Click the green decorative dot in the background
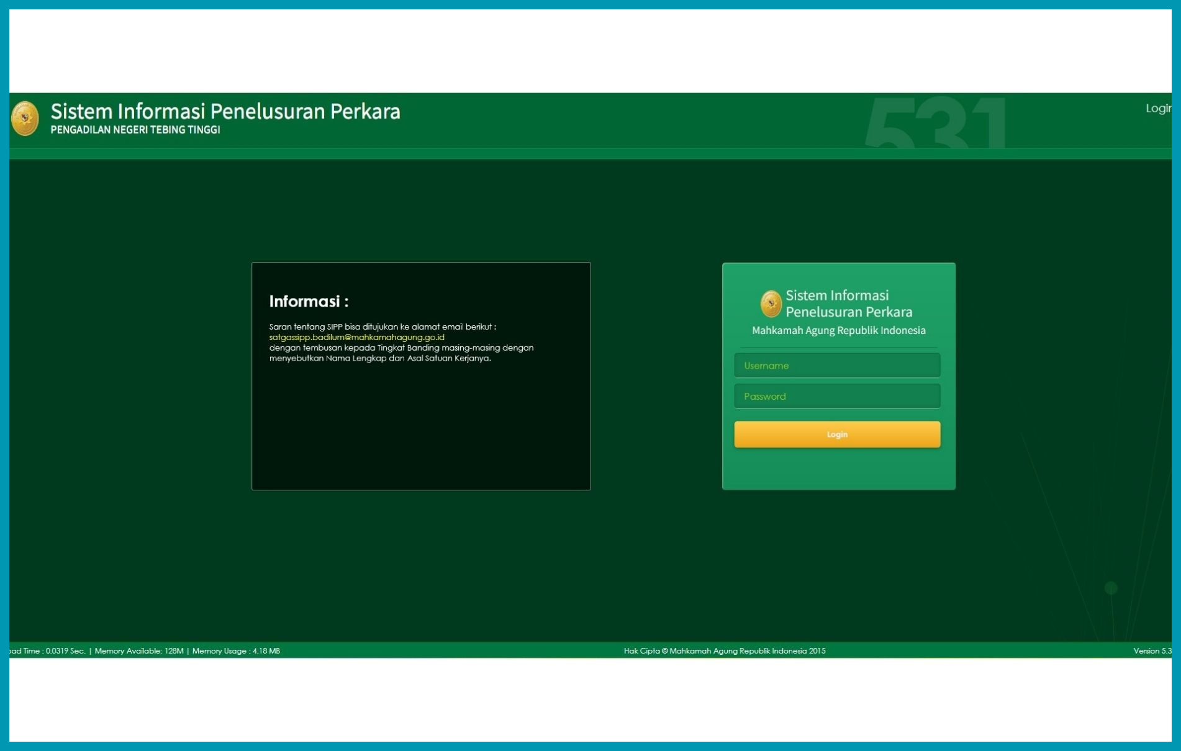The width and height of the screenshot is (1181, 751). click(1111, 588)
